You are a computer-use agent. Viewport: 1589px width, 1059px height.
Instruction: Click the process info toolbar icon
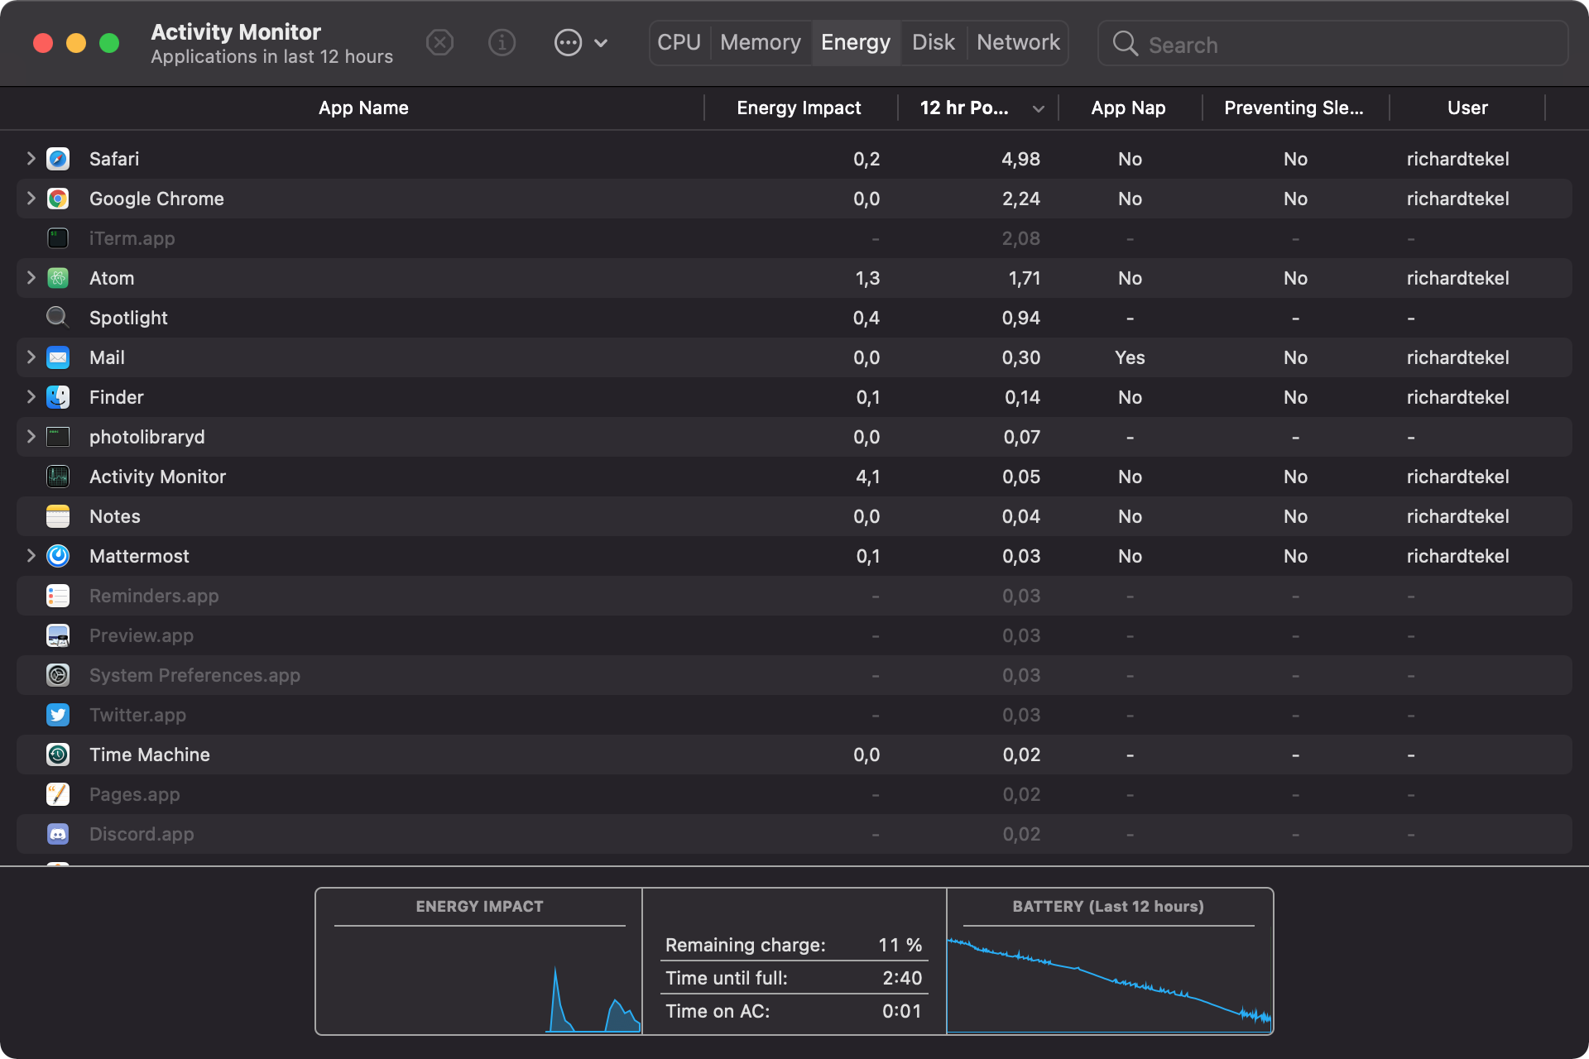[502, 42]
